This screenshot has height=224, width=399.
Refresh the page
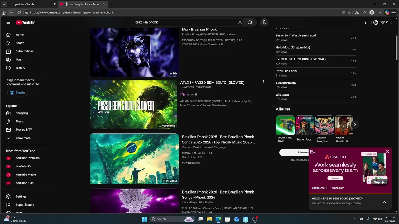tap(19, 12)
